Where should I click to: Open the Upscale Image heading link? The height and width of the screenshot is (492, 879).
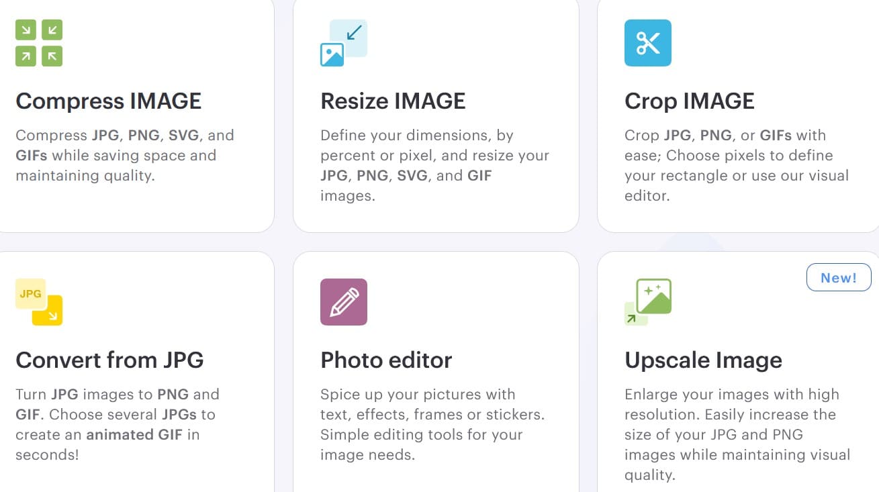(703, 360)
